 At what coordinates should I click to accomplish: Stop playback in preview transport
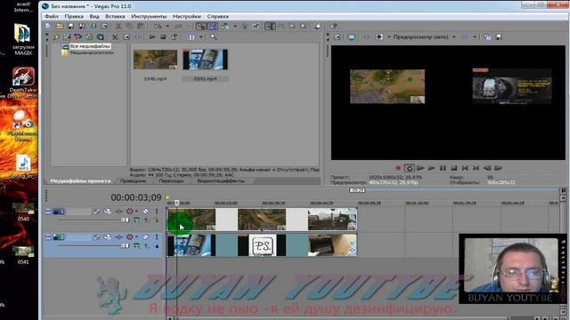click(x=454, y=168)
